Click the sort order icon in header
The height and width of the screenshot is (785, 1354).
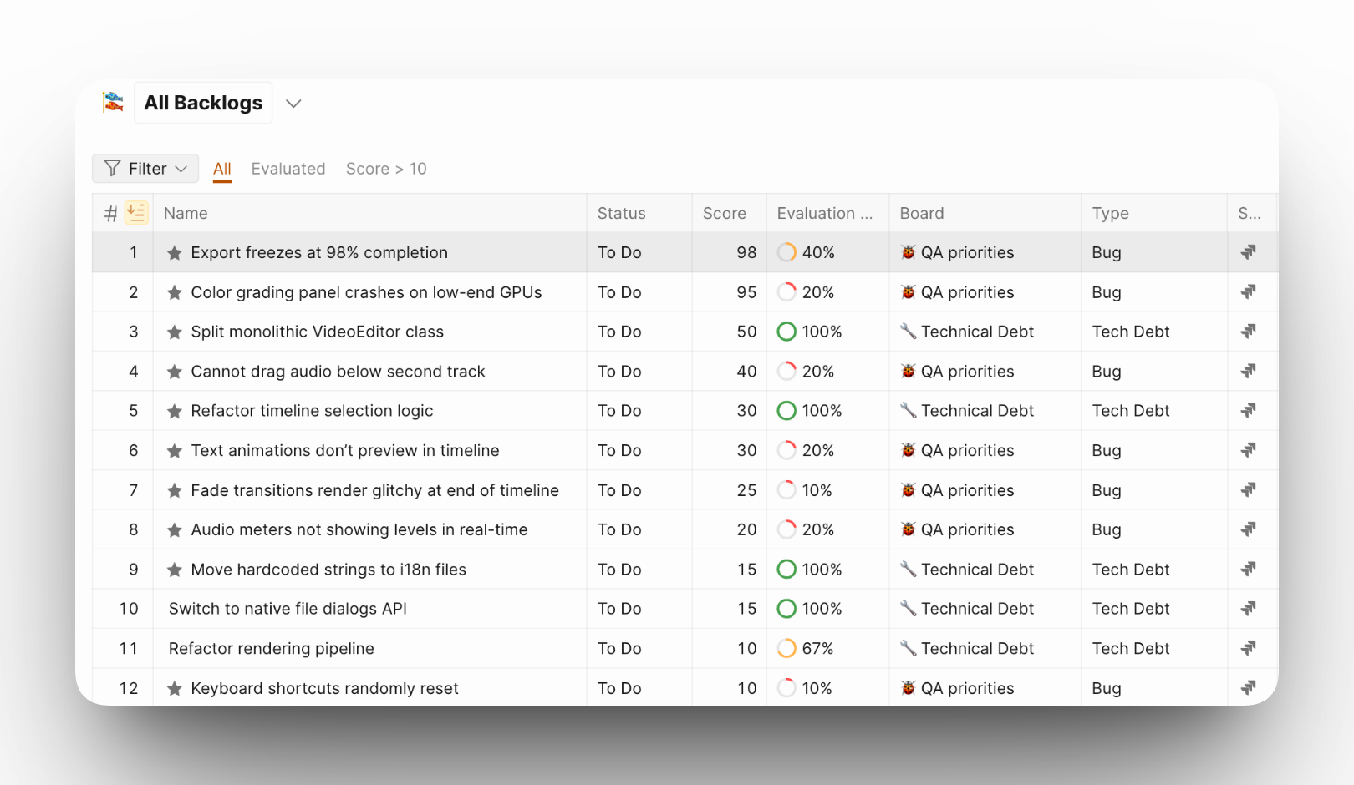click(136, 213)
